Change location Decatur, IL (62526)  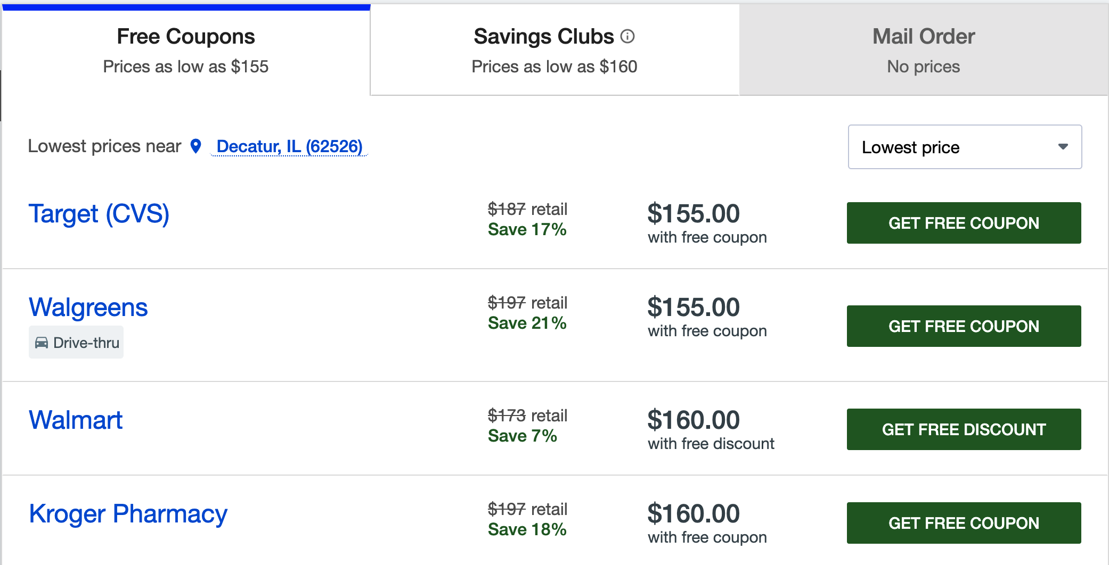click(289, 146)
